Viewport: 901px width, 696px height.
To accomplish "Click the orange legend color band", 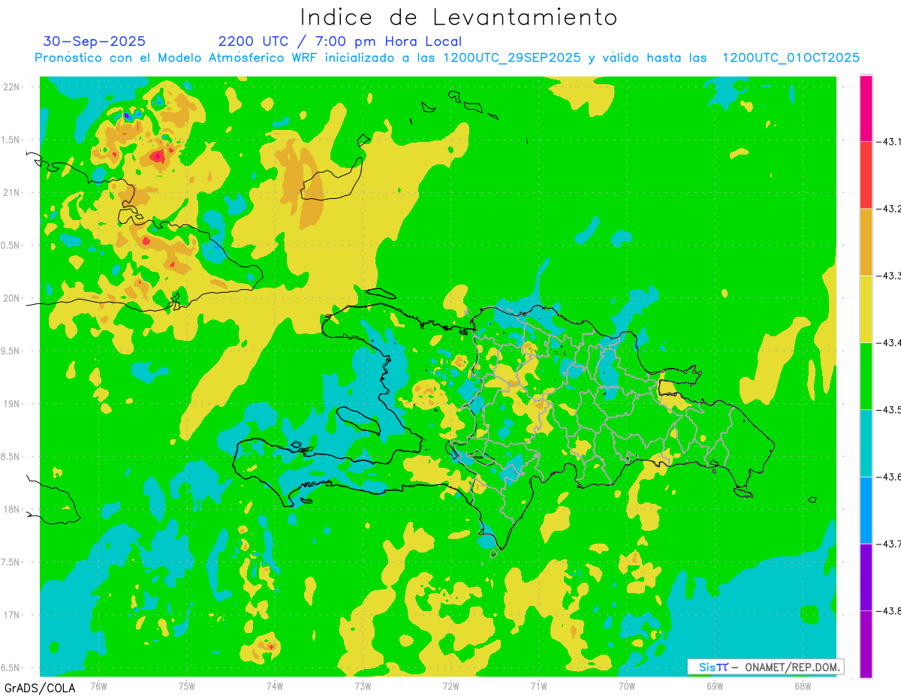I will 866,242.
